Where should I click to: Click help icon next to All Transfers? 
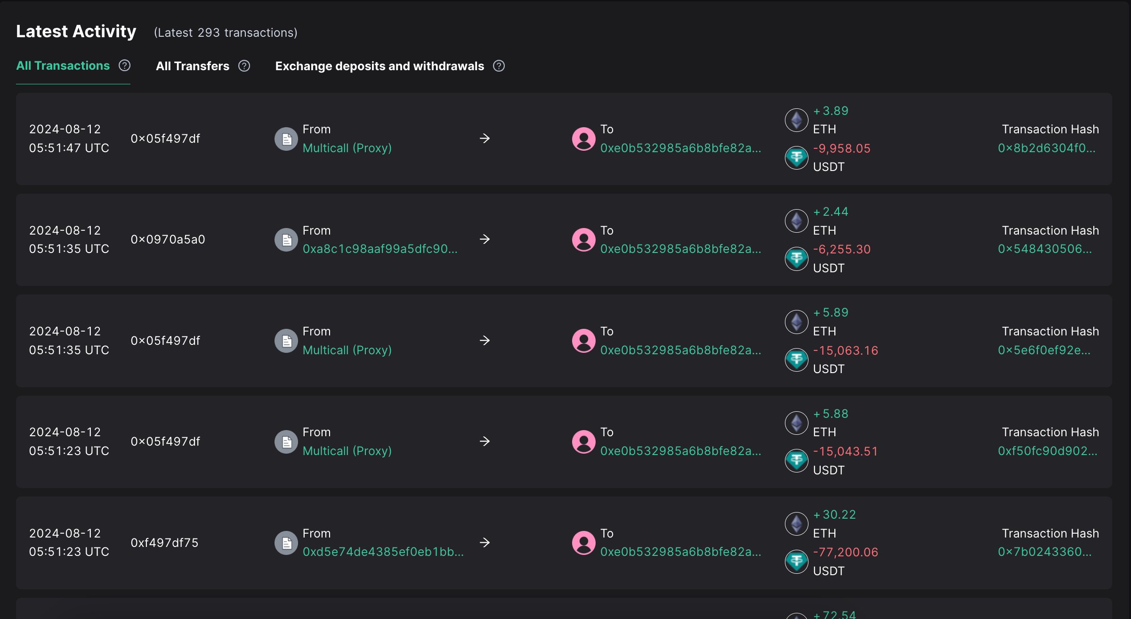[x=244, y=66]
